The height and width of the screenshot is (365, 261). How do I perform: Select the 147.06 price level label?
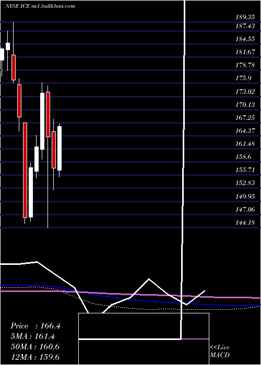[x=245, y=210]
